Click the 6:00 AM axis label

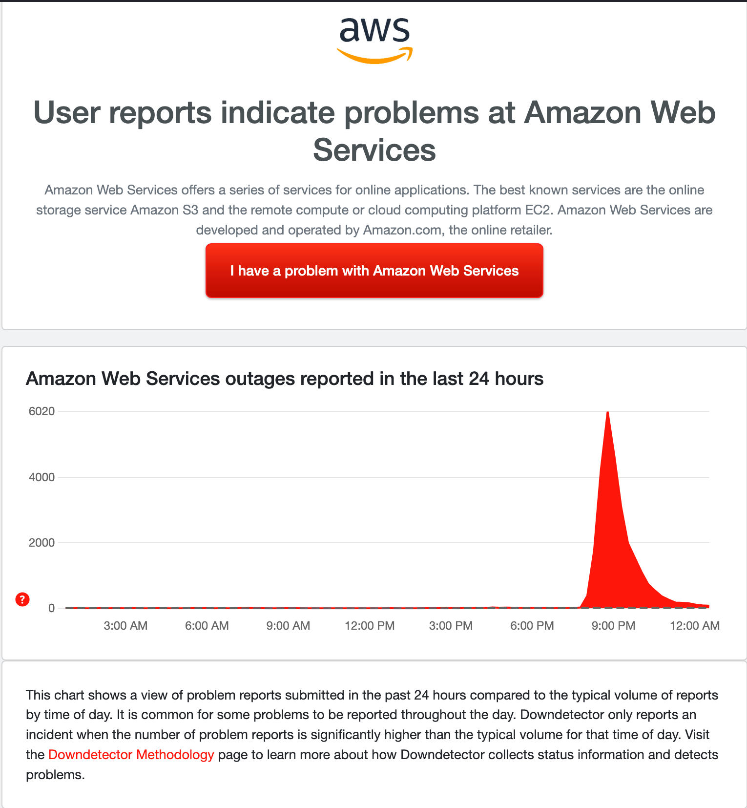coord(207,625)
